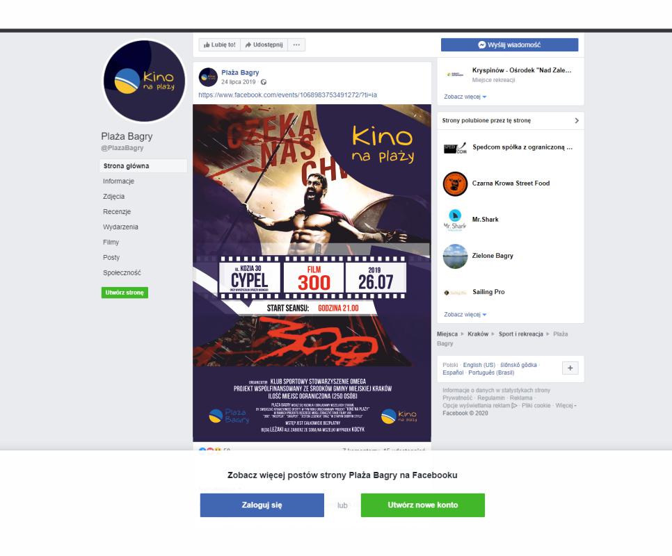Viewport: 672px width, 556px height.
Task: Click the Zaloguj się button
Action: click(262, 505)
